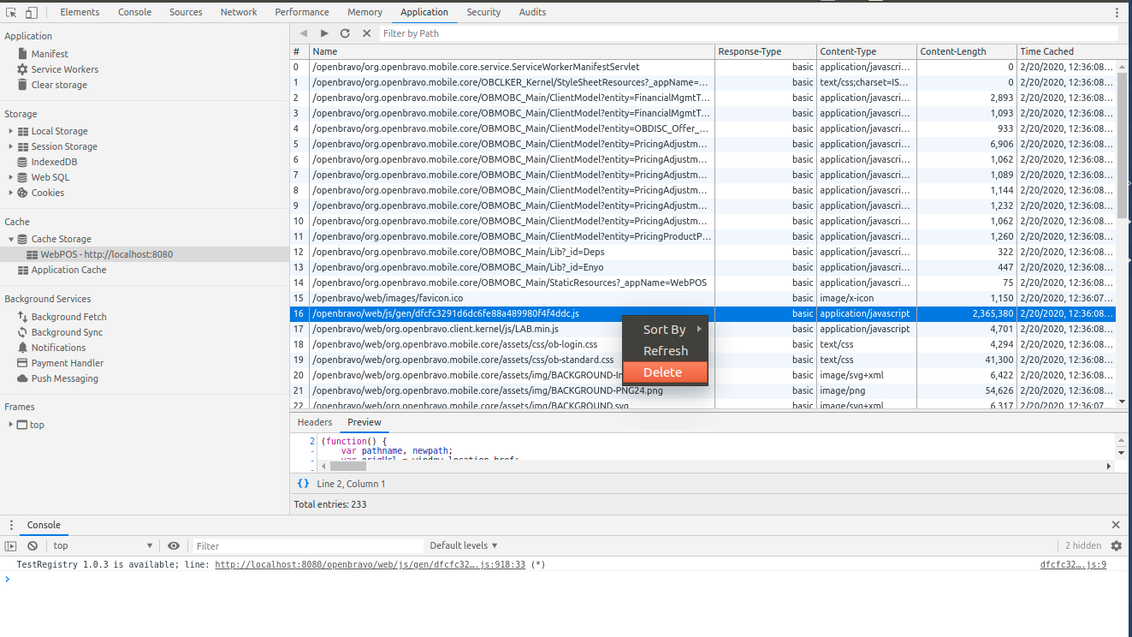Open the Default levels dropdown
Viewport: 1132px width, 637px height.
[x=463, y=545]
